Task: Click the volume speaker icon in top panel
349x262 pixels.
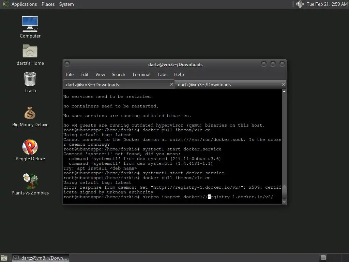Action: pos(300,4)
